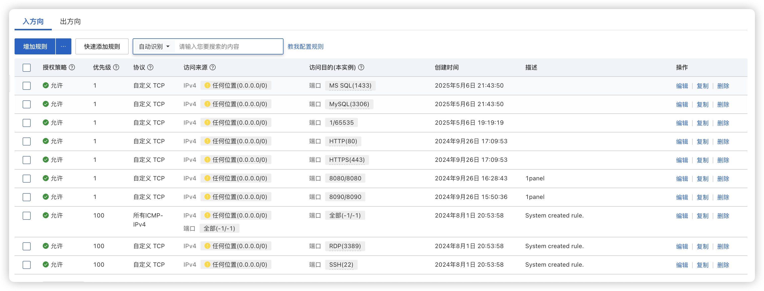This screenshot has width=764, height=291.
Task: Click the yellow warning icon in the 8080/8080 row
Action: pyautogui.click(x=207, y=178)
